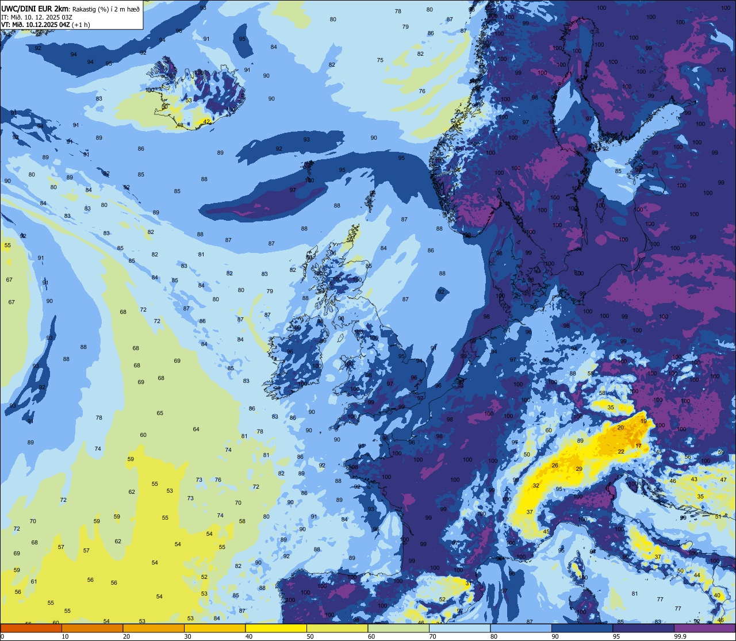Click the 95–99.9 indigo legend segment

[643, 628]
